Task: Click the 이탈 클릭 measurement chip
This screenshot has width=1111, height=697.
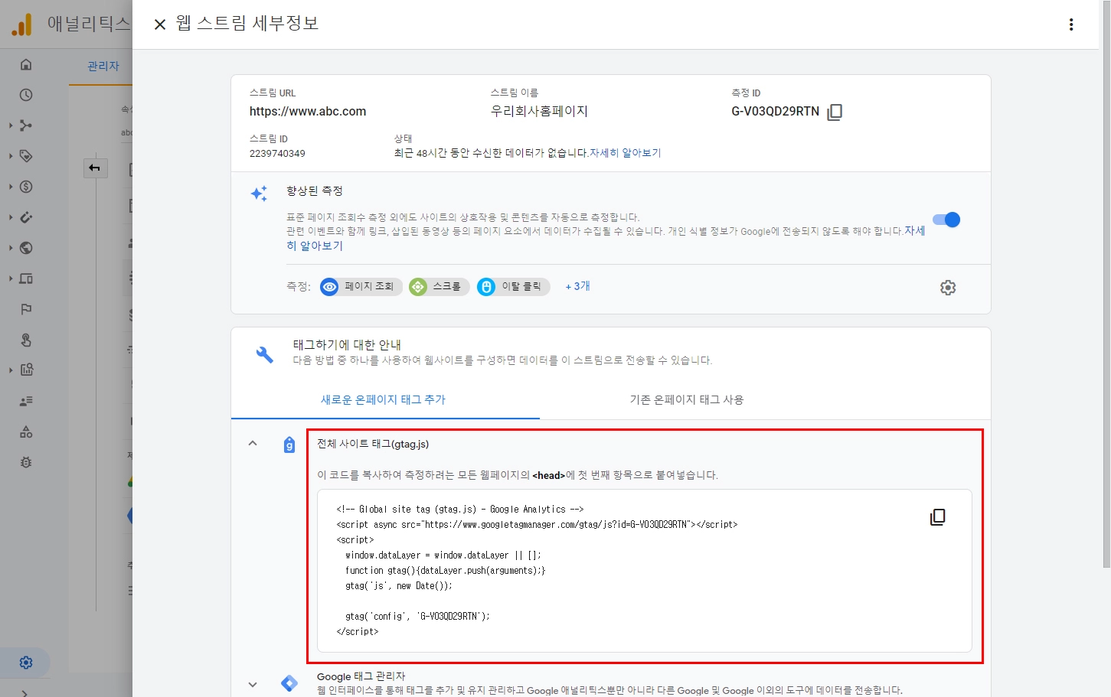Action: 513,287
